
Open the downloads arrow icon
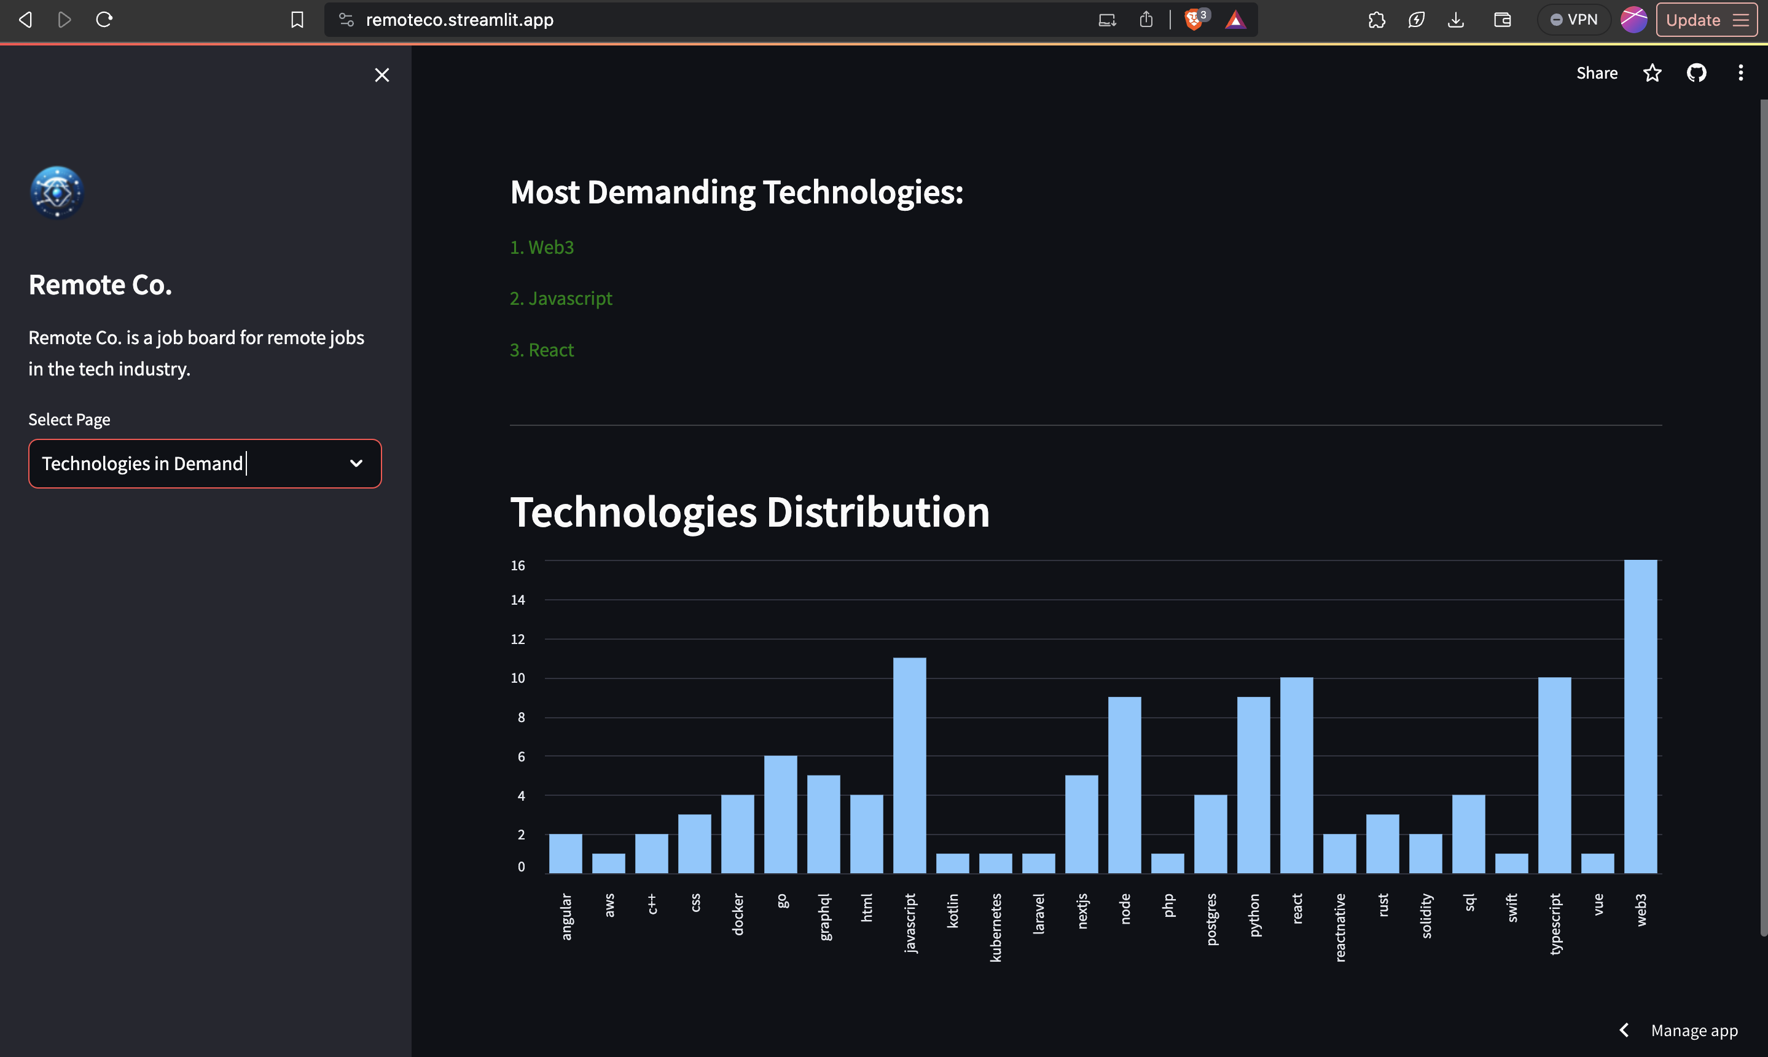pyautogui.click(x=1455, y=20)
